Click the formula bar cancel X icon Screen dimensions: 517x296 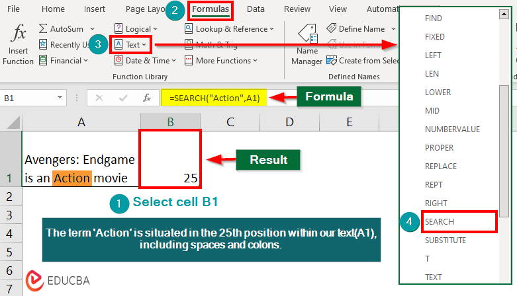point(99,98)
